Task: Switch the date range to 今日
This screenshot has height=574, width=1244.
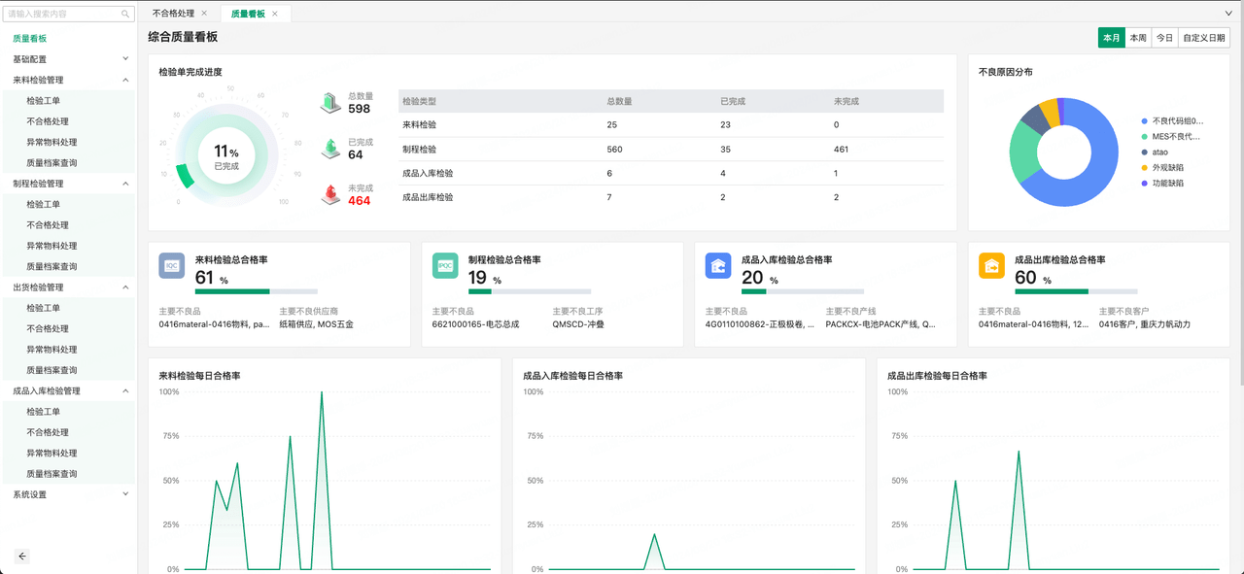Action: click(1164, 37)
